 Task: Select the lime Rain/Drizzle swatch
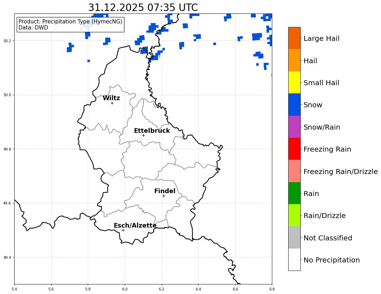click(x=294, y=215)
